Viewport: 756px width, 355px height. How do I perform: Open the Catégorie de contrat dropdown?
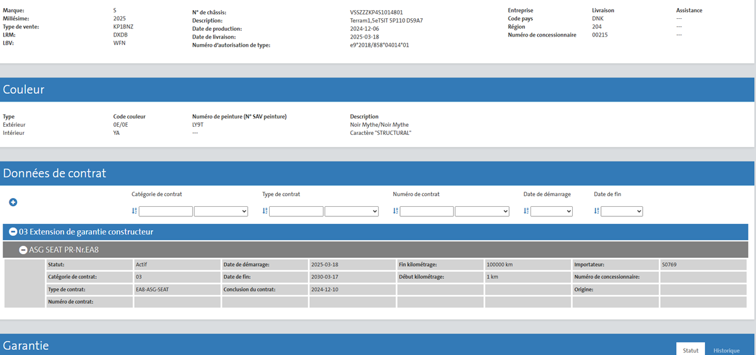coord(220,211)
